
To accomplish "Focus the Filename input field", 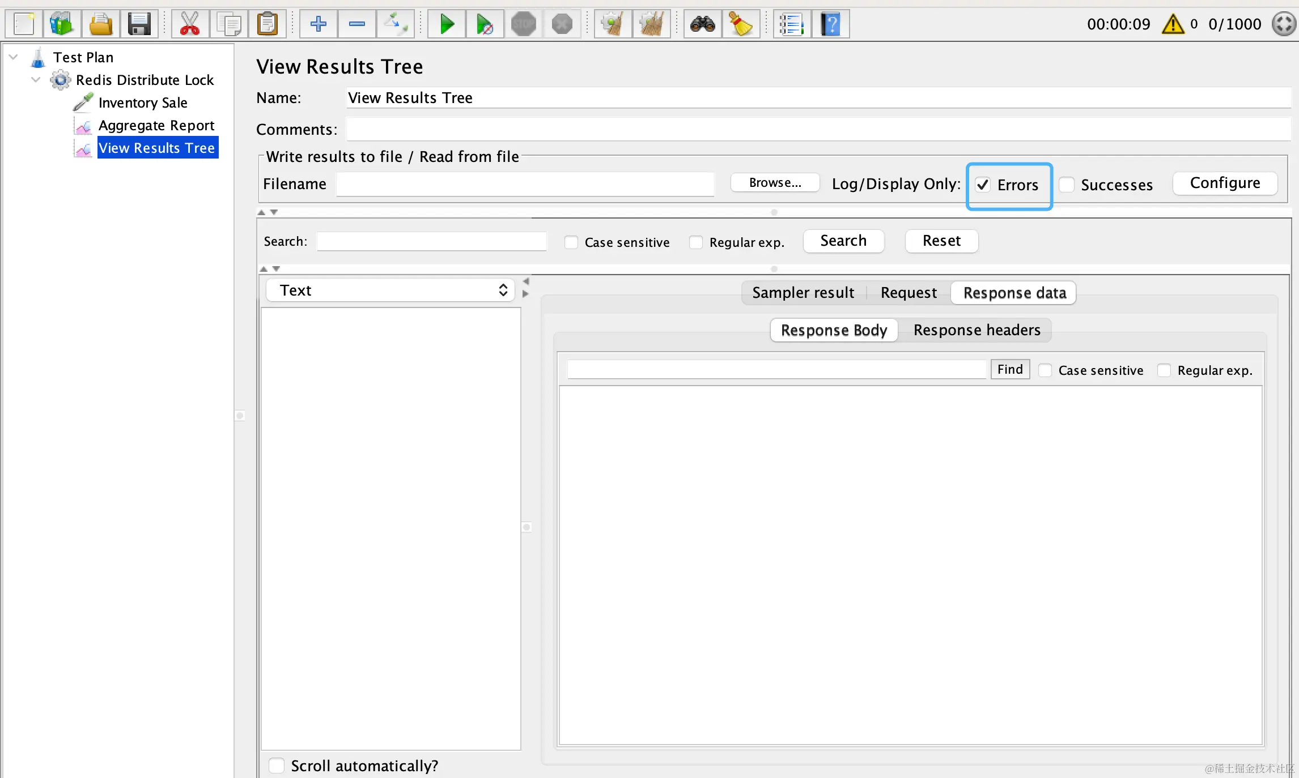I will pyautogui.click(x=525, y=184).
